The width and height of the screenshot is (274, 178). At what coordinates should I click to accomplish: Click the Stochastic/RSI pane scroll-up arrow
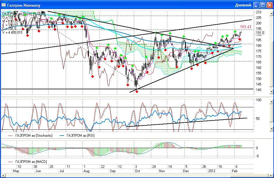271,101
